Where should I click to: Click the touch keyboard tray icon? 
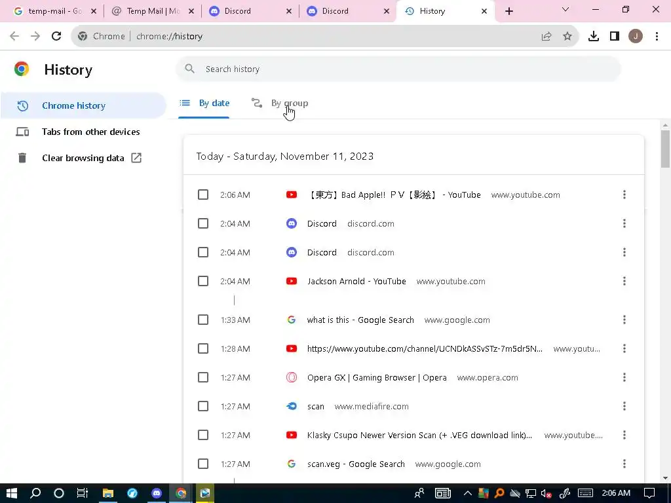pos(585,494)
